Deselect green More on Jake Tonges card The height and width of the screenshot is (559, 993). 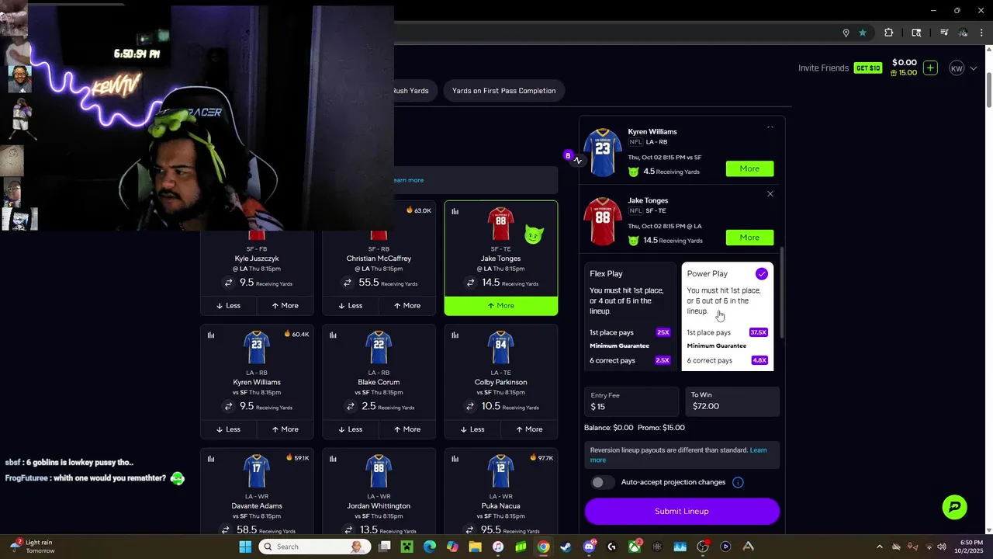click(501, 306)
